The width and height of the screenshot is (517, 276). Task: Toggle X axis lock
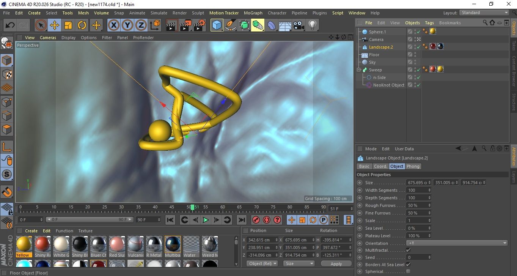click(x=113, y=25)
